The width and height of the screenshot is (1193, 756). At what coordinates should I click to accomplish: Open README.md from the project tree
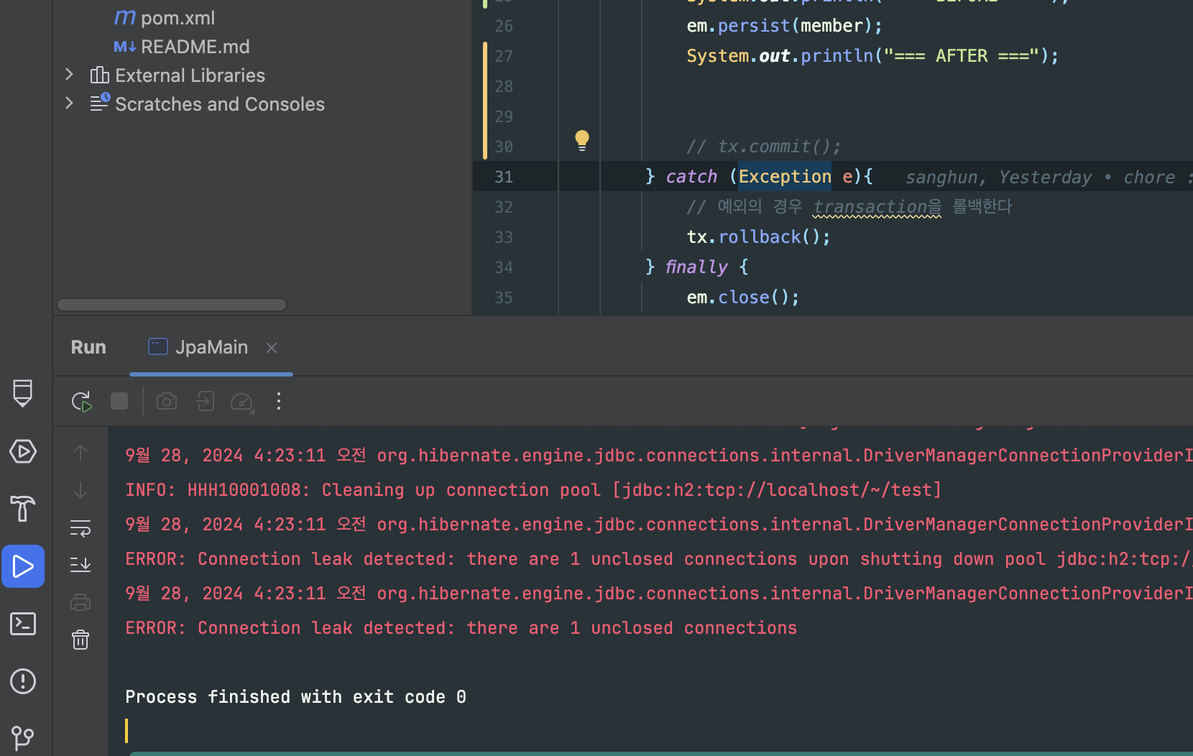(195, 47)
